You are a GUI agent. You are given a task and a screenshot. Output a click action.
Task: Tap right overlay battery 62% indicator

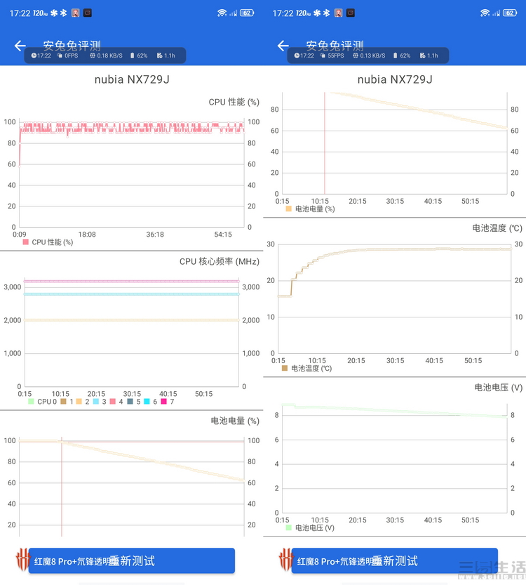click(x=402, y=55)
